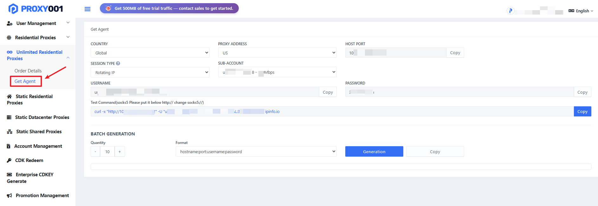Click the blue Generation button
Screen dimensions: 598x206
[374, 152]
